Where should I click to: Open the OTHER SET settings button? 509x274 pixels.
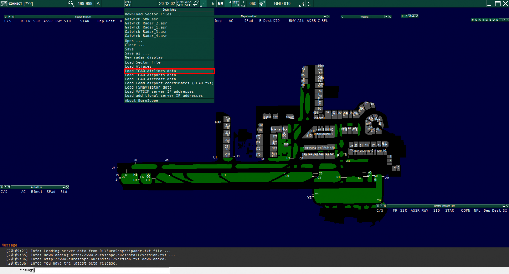(180, 4)
